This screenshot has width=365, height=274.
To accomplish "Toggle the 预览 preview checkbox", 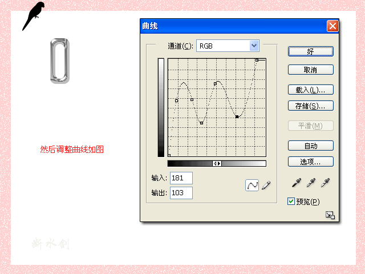I will pyautogui.click(x=291, y=201).
